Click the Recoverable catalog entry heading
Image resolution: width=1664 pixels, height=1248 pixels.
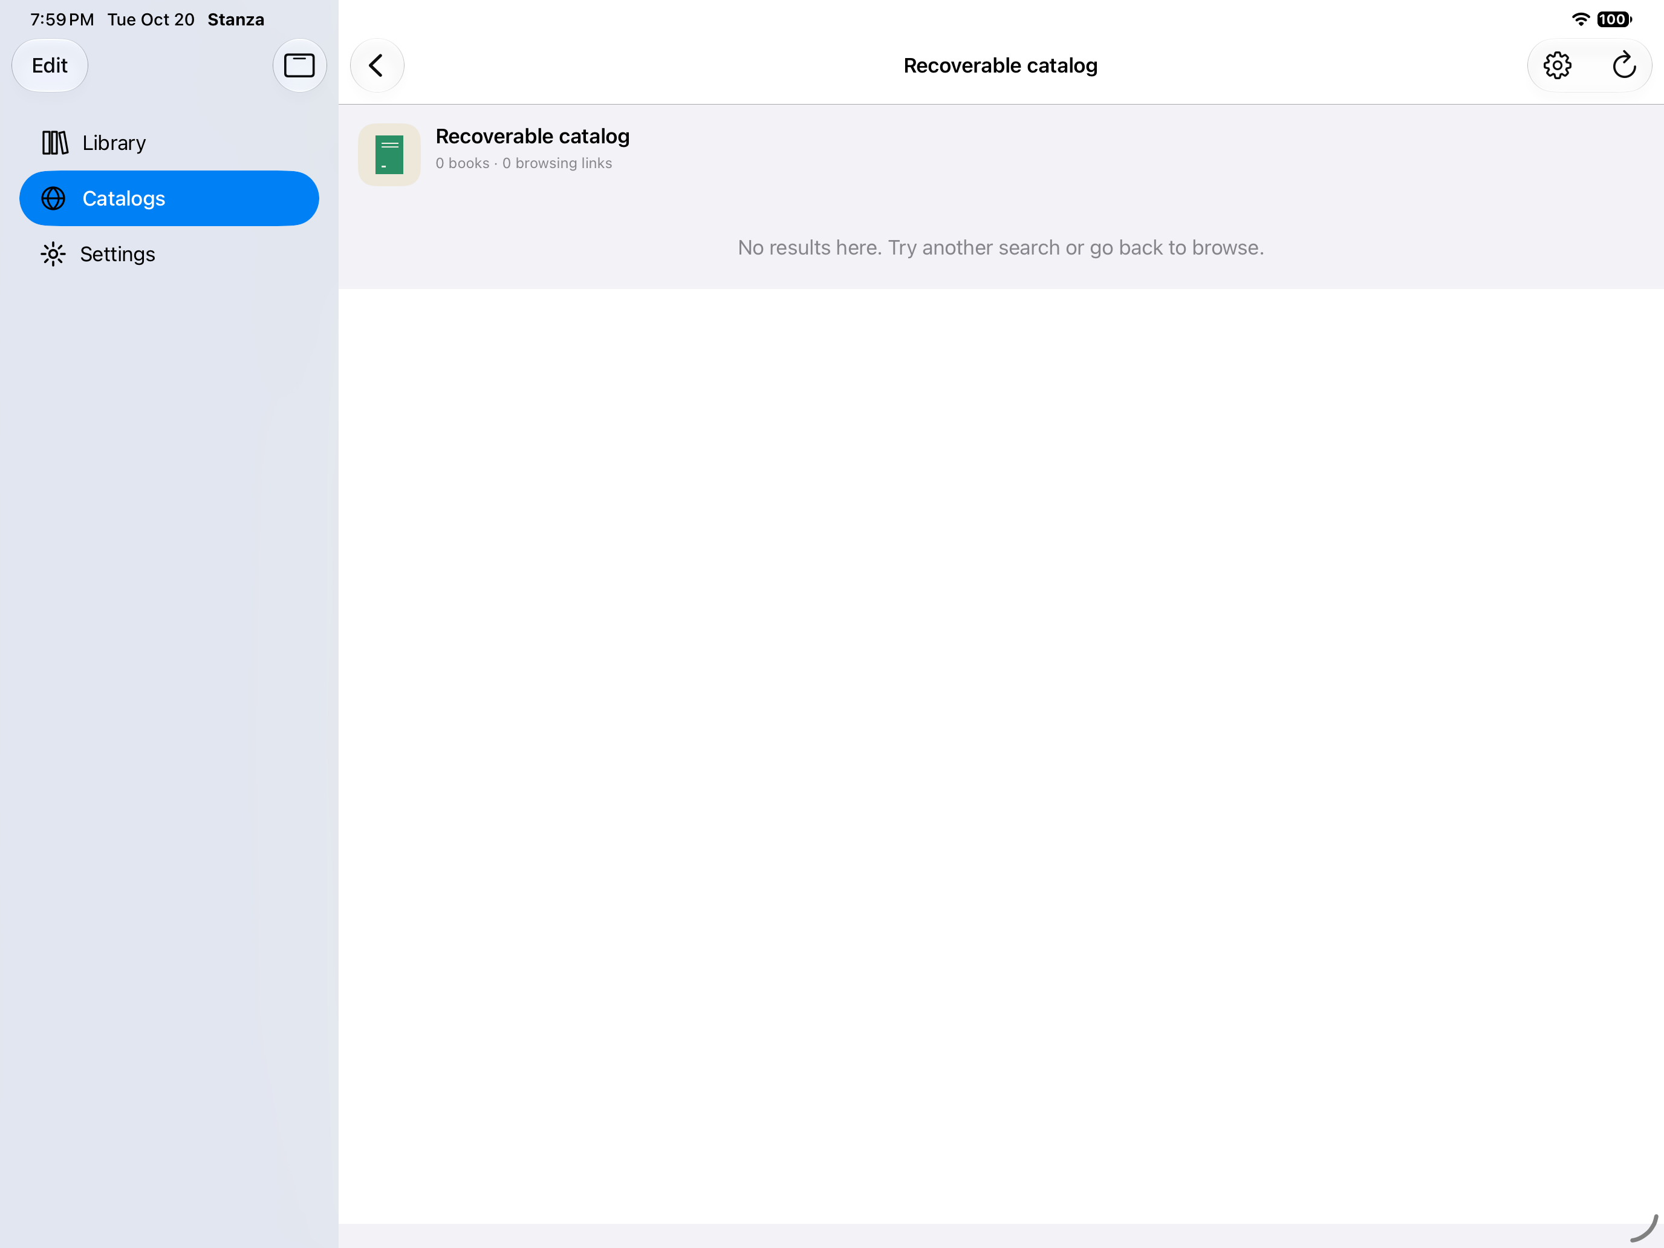point(533,136)
